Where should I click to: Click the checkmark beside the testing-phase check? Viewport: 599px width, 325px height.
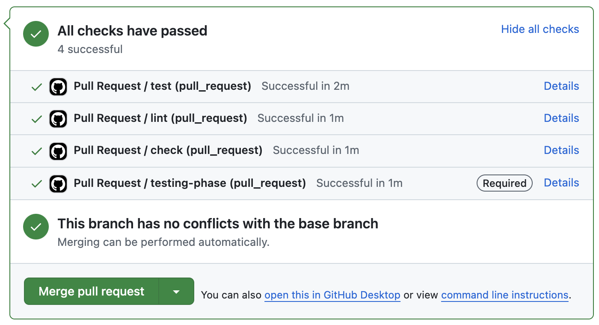click(36, 183)
